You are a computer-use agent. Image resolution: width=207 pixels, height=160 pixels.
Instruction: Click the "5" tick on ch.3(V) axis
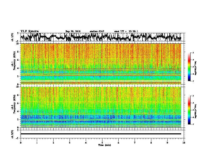(18, 130)
